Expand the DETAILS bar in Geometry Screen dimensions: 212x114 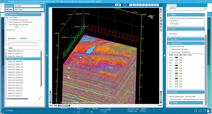point(186,103)
